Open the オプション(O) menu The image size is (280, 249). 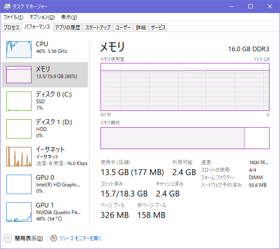pos(42,17)
